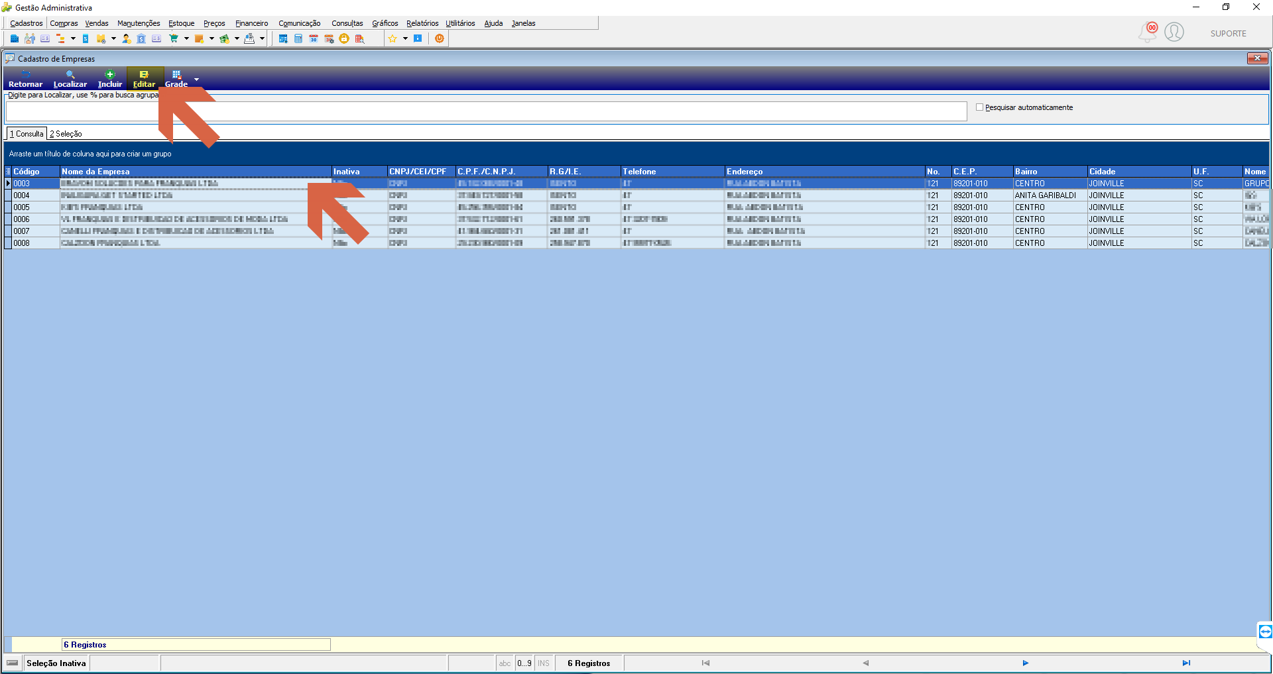This screenshot has width=1273, height=674.
Task: Open the Vendas menu
Action: (97, 23)
